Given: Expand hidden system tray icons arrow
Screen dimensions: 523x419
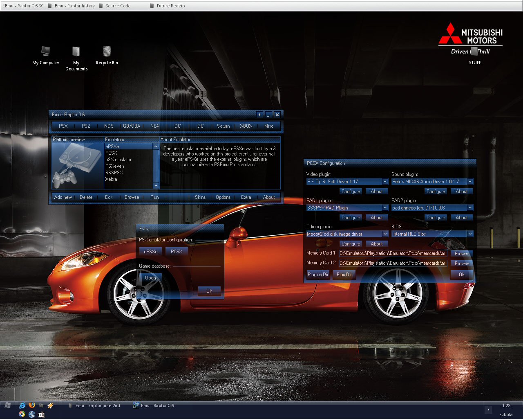Looking at the screenshot, I should (x=488, y=410).
